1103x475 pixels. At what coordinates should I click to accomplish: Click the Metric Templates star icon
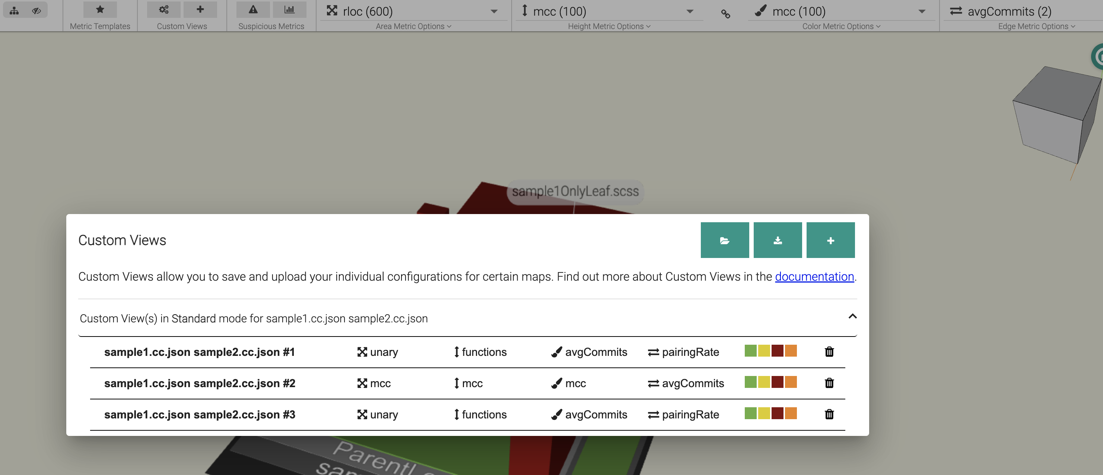(100, 9)
